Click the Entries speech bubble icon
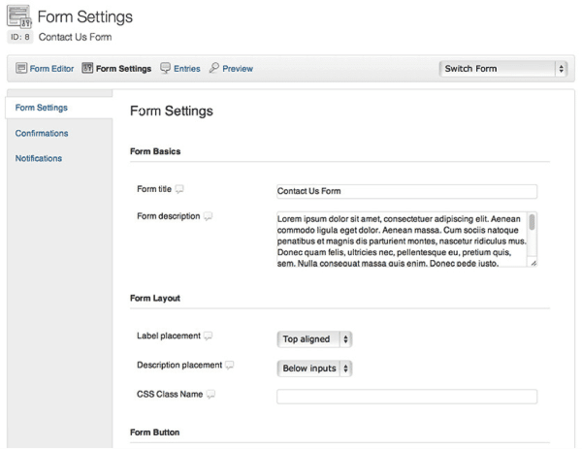 point(165,69)
